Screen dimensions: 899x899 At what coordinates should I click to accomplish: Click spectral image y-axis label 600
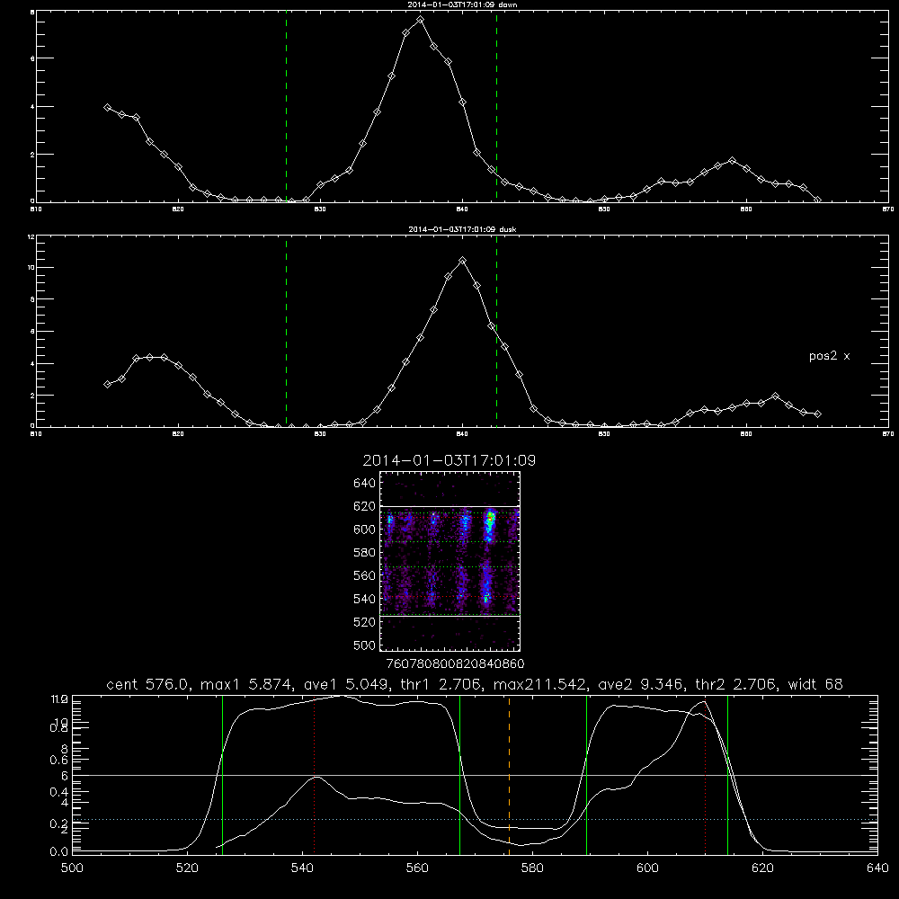pyautogui.click(x=364, y=530)
